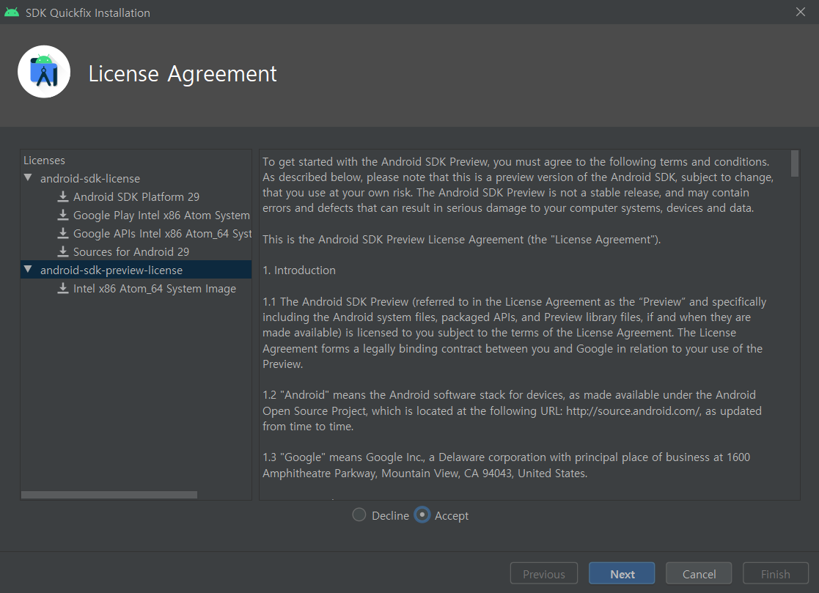The image size is (819, 593).
Task: Select android-sdk-preview-license in the Licenses tree
Action: (x=111, y=270)
